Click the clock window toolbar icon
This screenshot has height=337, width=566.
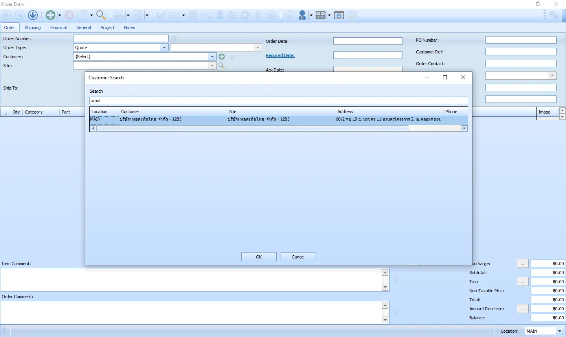(339, 15)
